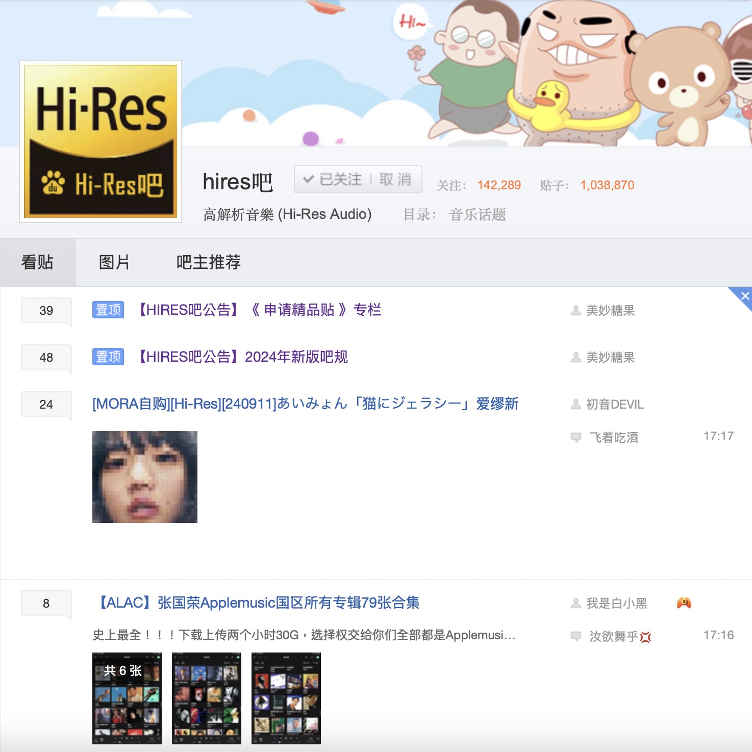Click the Hi-Res forum logo avatar
This screenshot has height=752, width=752.
click(101, 141)
